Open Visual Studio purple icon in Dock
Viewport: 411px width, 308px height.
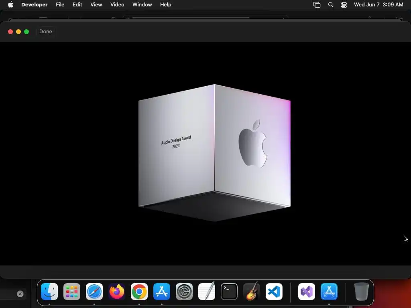307,292
